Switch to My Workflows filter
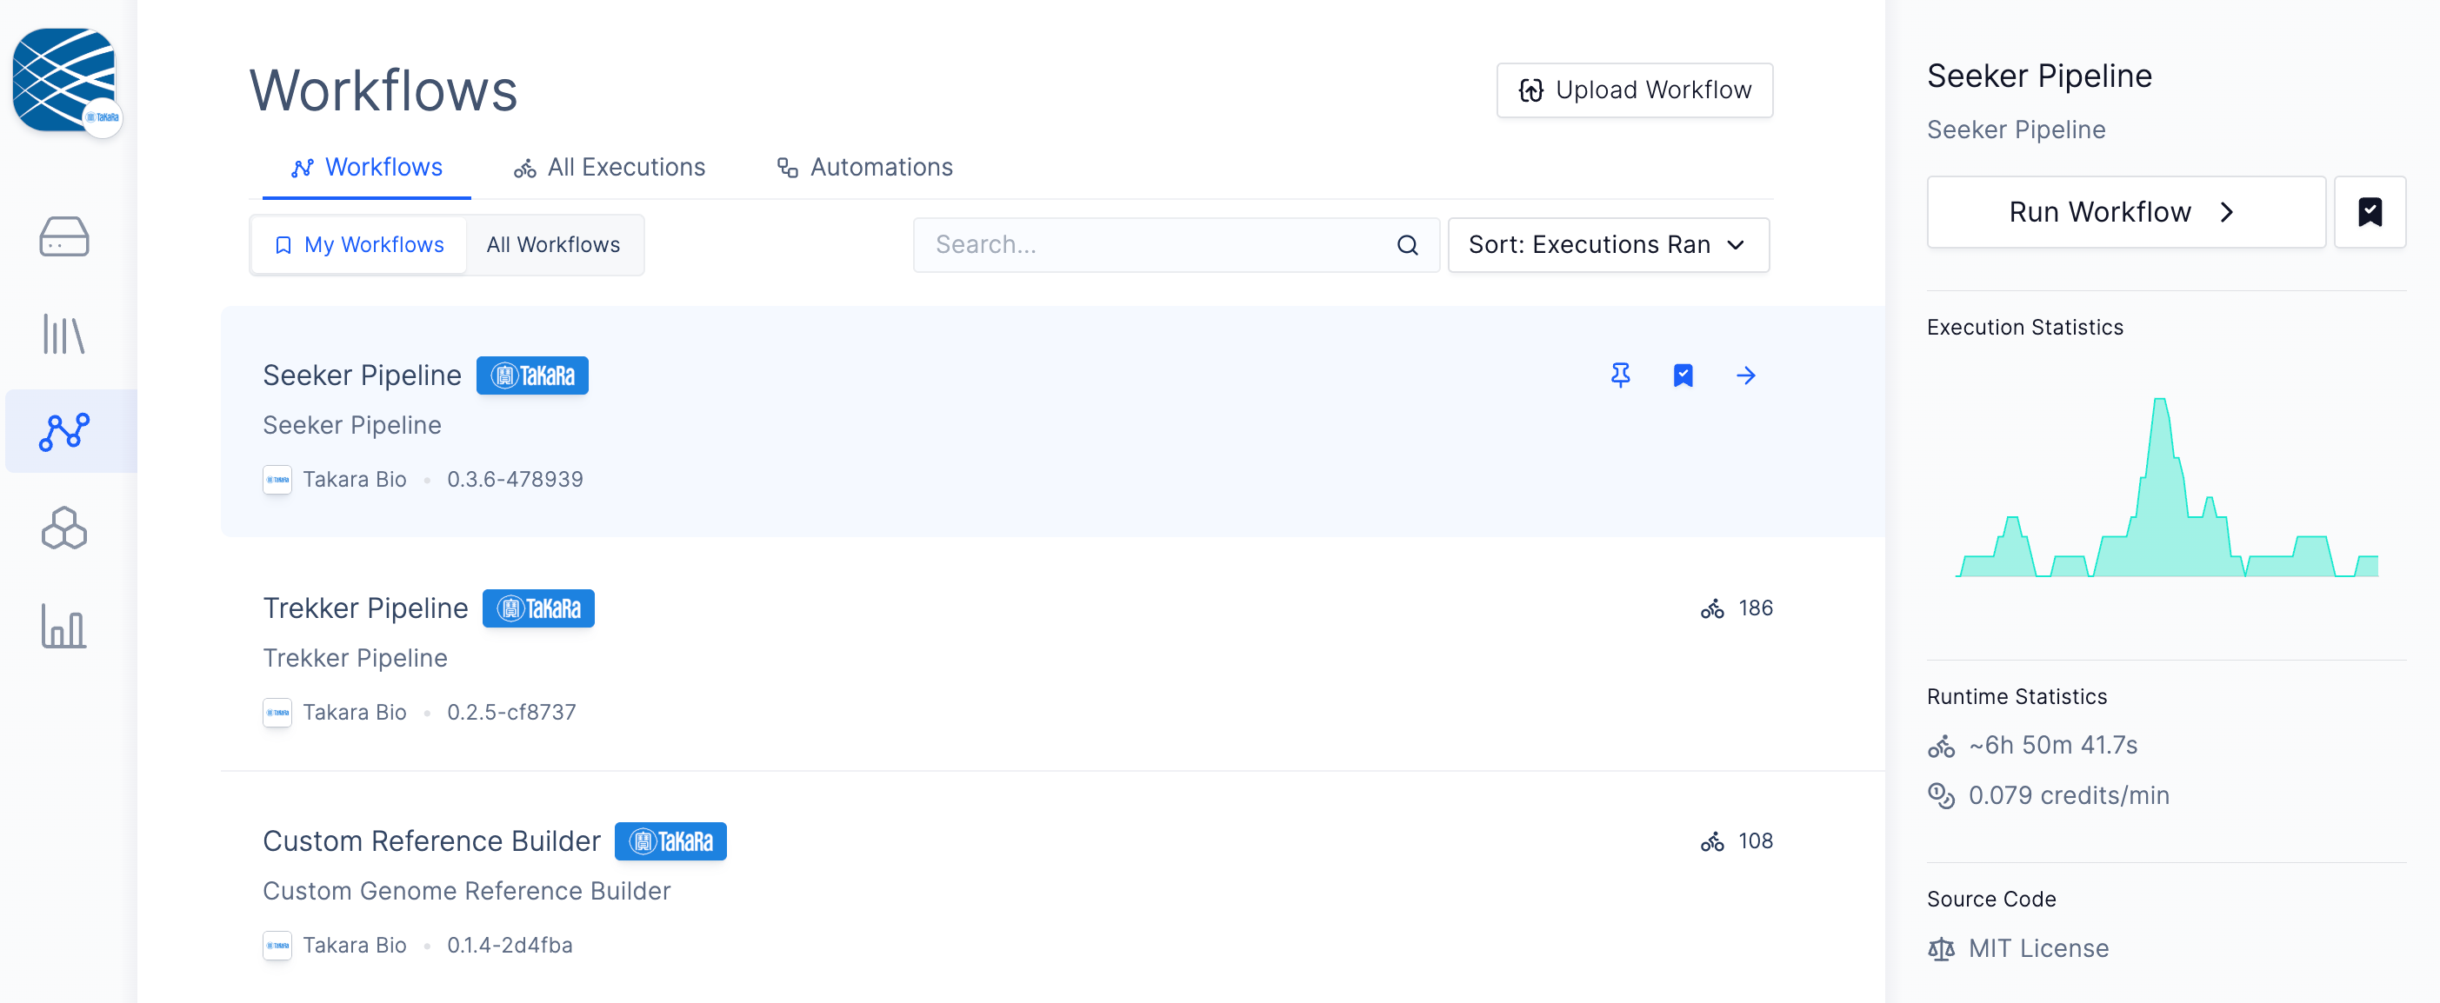The height and width of the screenshot is (1003, 2440). click(360, 245)
